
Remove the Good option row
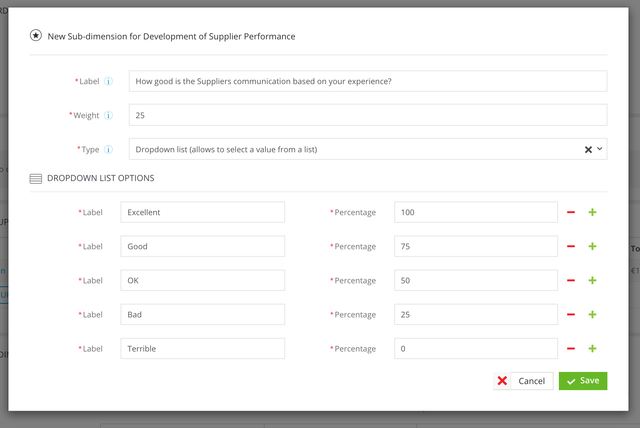click(571, 247)
